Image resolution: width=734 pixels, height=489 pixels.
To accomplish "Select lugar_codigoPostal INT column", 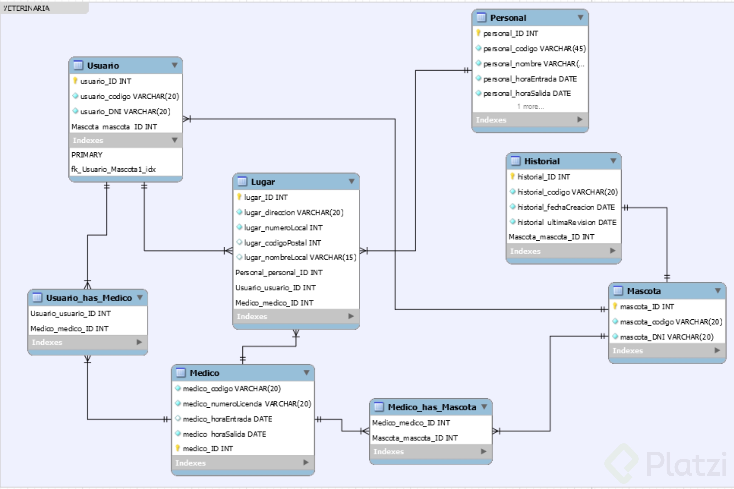I will [282, 243].
